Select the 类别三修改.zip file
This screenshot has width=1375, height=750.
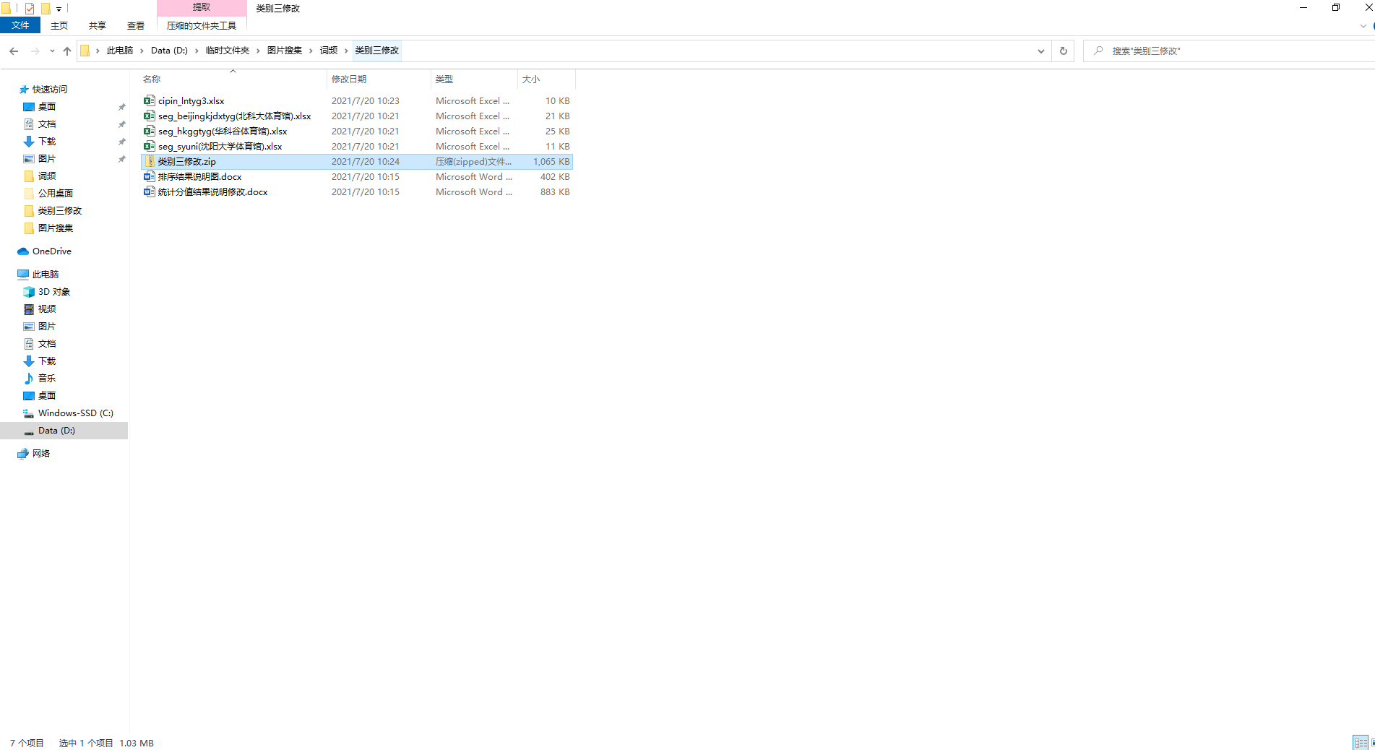pos(186,162)
